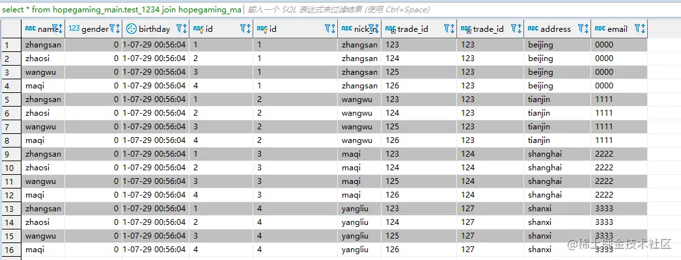
Task: Click nick_n cell 'wangwu' in row 8
Action: coord(359,140)
